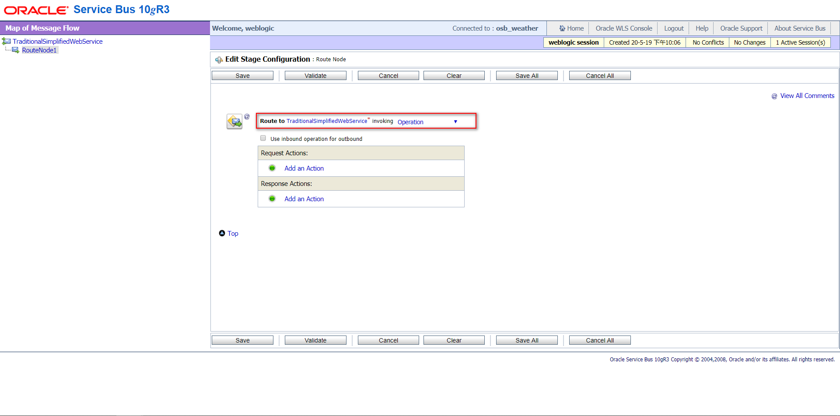This screenshot has height=416, width=840.
Task: Click the Edit Stage Configuration header icon
Action: click(219, 59)
